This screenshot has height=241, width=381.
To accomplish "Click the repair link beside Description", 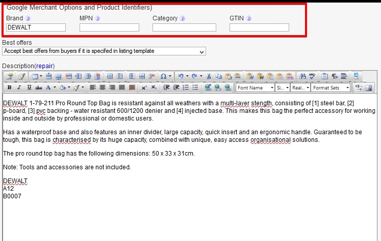I will pyautogui.click(x=44, y=66).
